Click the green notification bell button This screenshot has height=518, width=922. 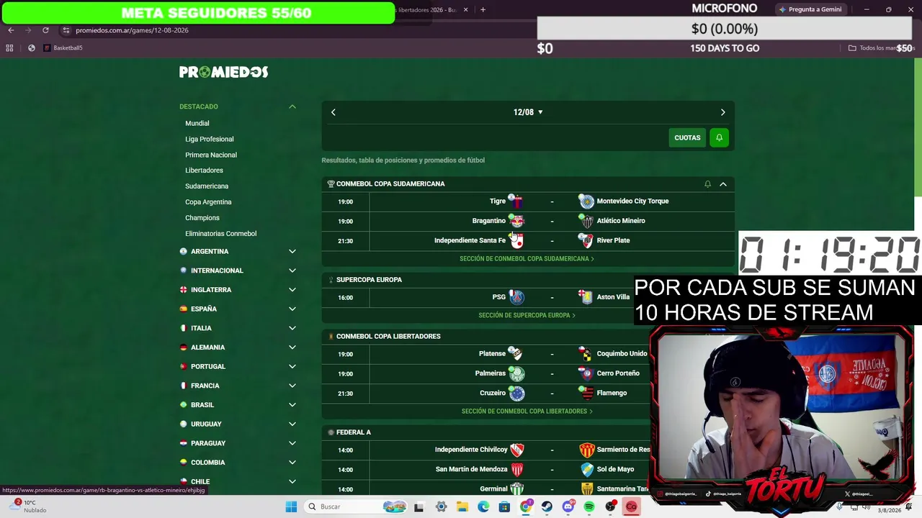pos(719,137)
